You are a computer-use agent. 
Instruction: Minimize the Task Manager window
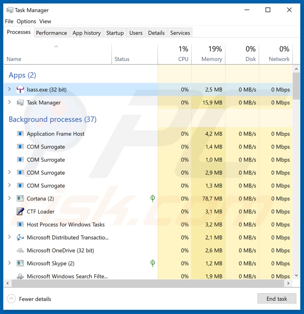pyautogui.click(x=247, y=10)
